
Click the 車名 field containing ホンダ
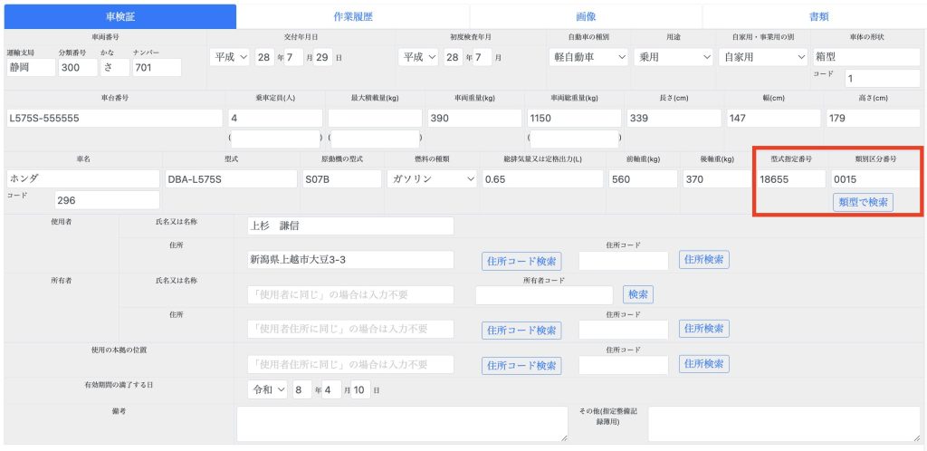click(x=82, y=179)
